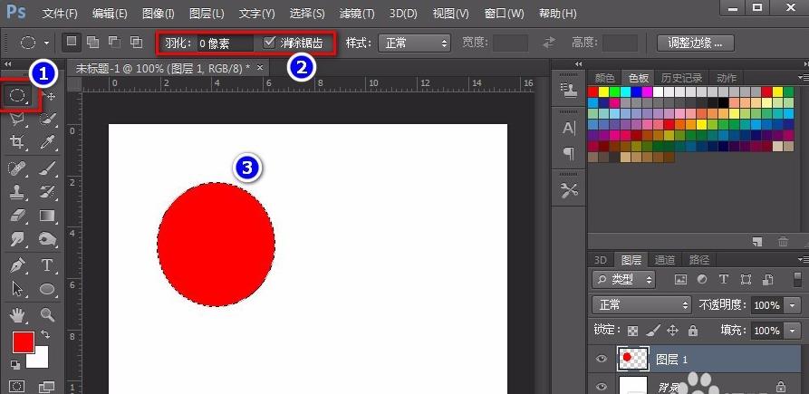Open the 填充 fill slider arrow
Viewport: 809px width, 394px height.
[793, 331]
